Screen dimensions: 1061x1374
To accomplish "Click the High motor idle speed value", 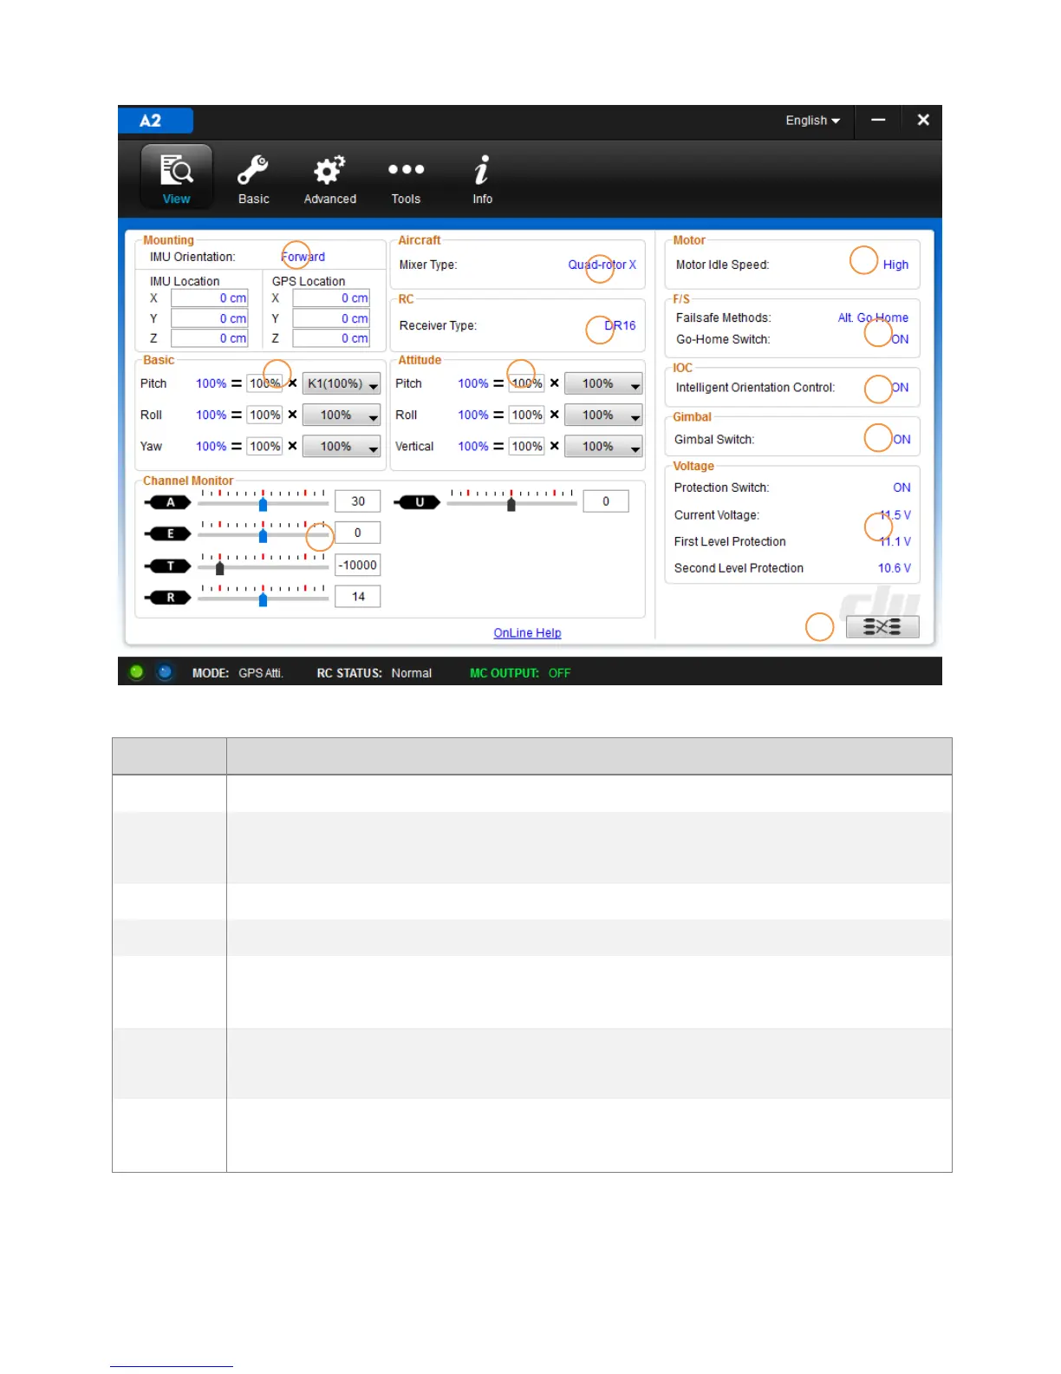I will click(895, 265).
